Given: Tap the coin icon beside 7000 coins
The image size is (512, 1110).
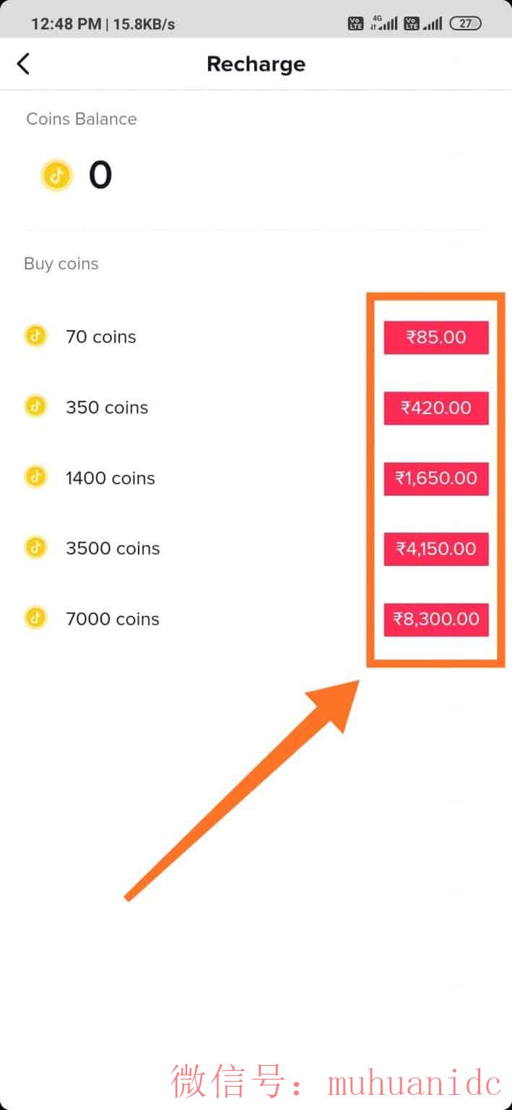Looking at the screenshot, I should coord(35,618).
